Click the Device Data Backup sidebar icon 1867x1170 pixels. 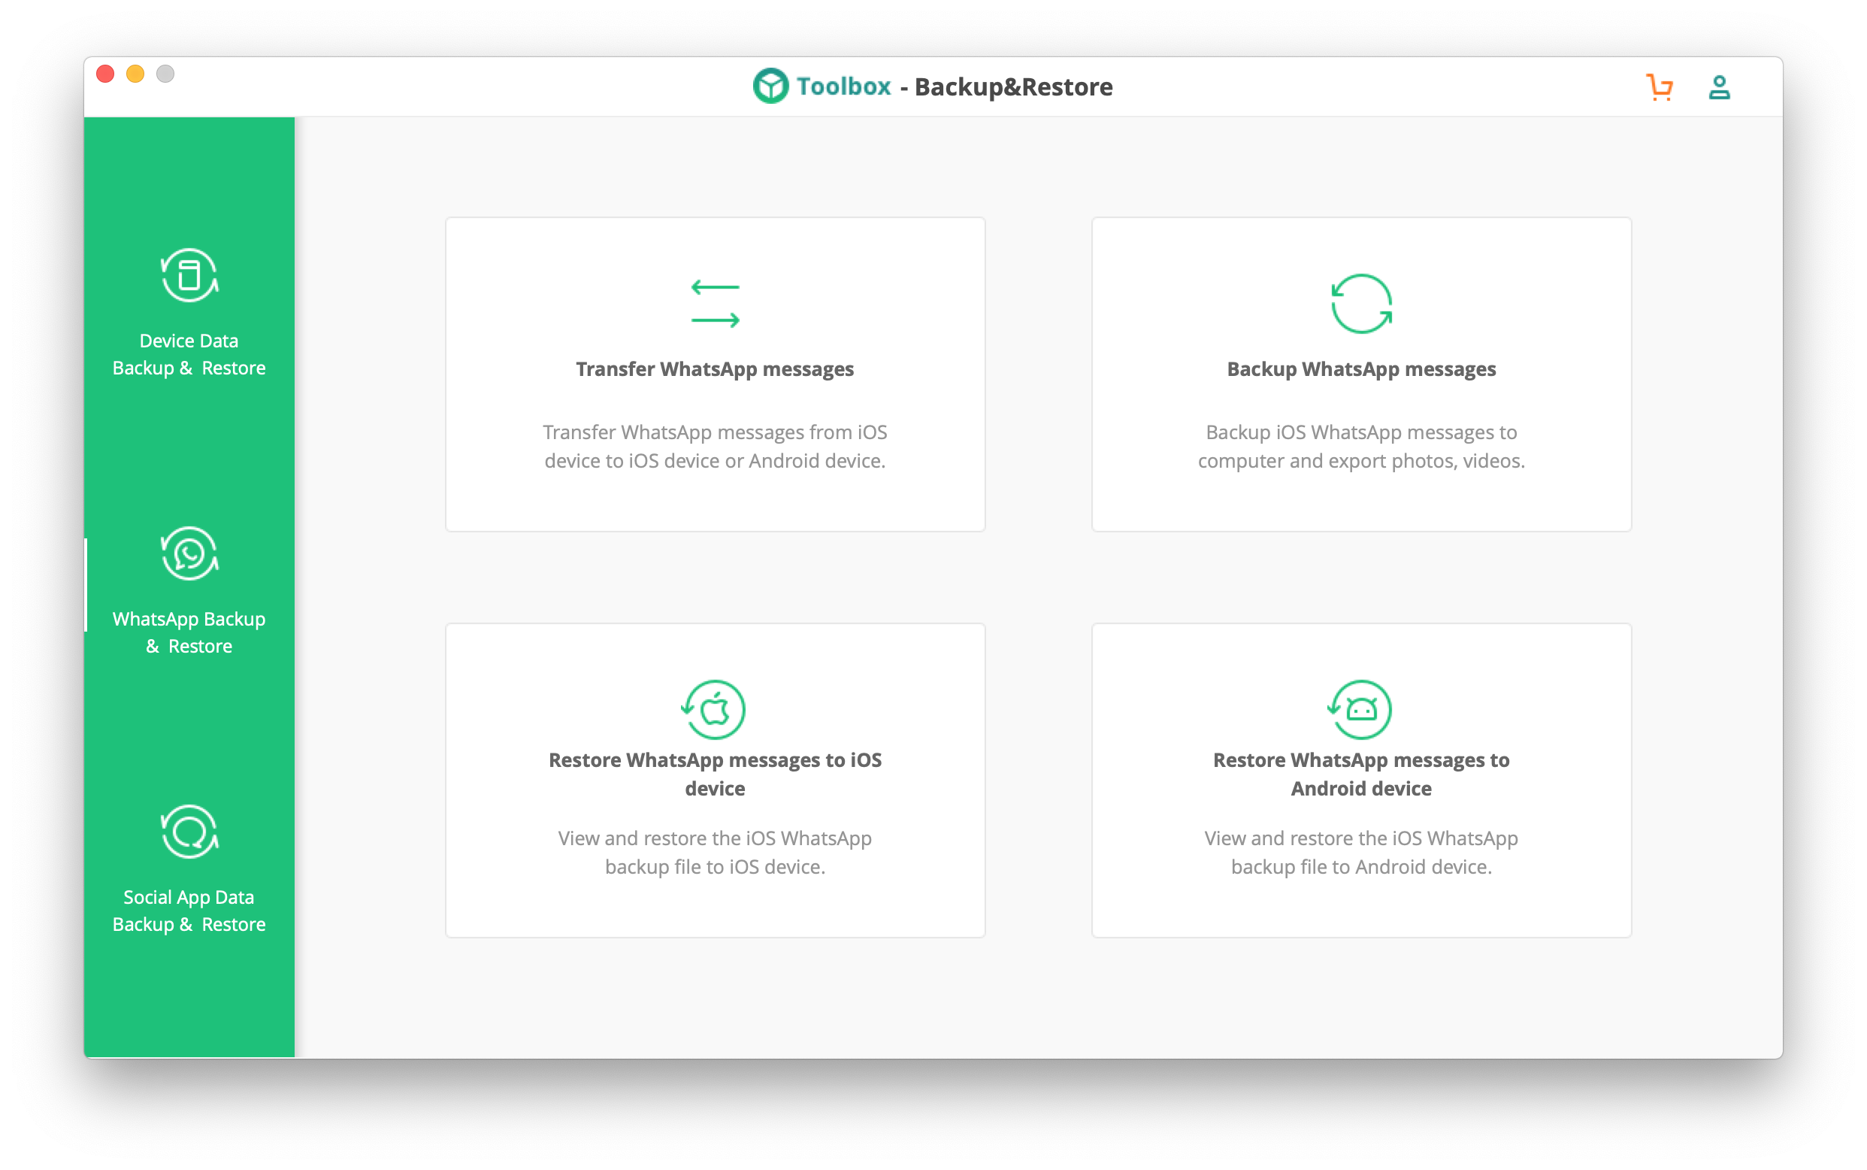coord(189,275)
